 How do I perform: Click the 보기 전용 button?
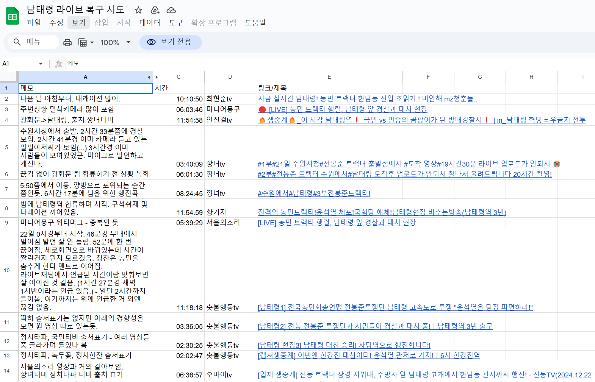(x=171, y=42)
